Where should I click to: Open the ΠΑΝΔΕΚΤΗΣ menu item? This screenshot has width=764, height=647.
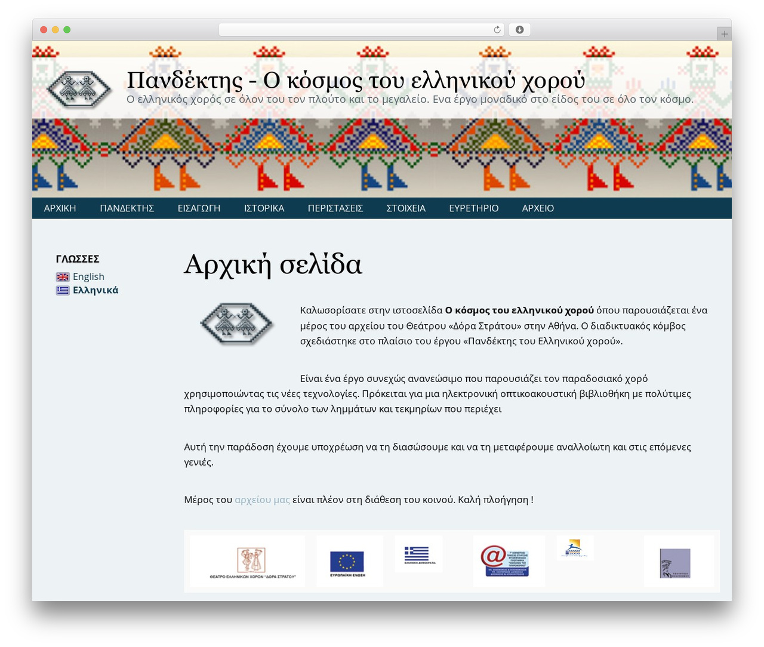127,208
